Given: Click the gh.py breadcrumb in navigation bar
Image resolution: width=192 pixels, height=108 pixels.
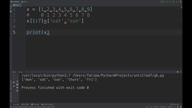Looking at the screenshot, I should (x=24, y=2).
